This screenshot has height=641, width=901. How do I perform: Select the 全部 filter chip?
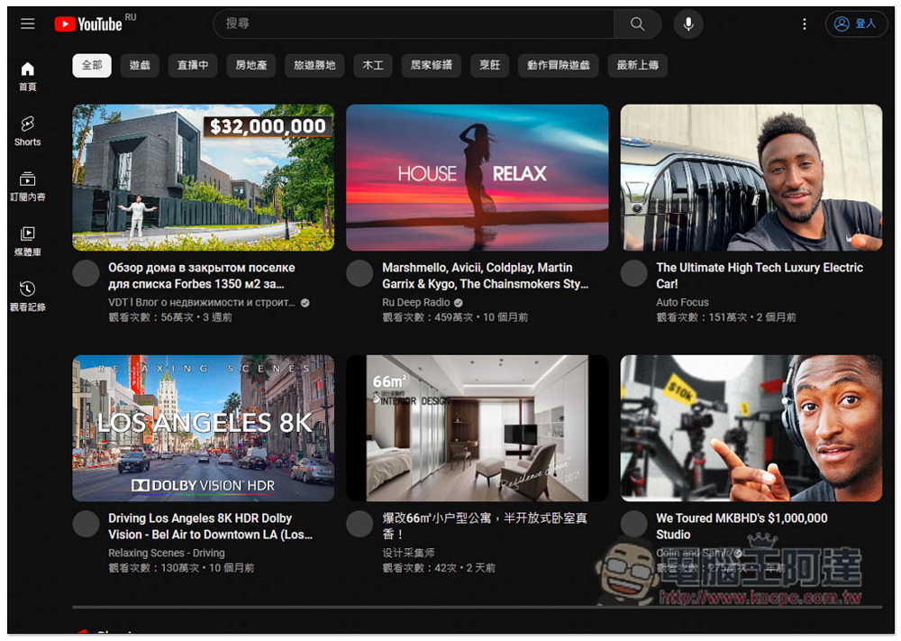pyautogui.click(x=92, y=66)
